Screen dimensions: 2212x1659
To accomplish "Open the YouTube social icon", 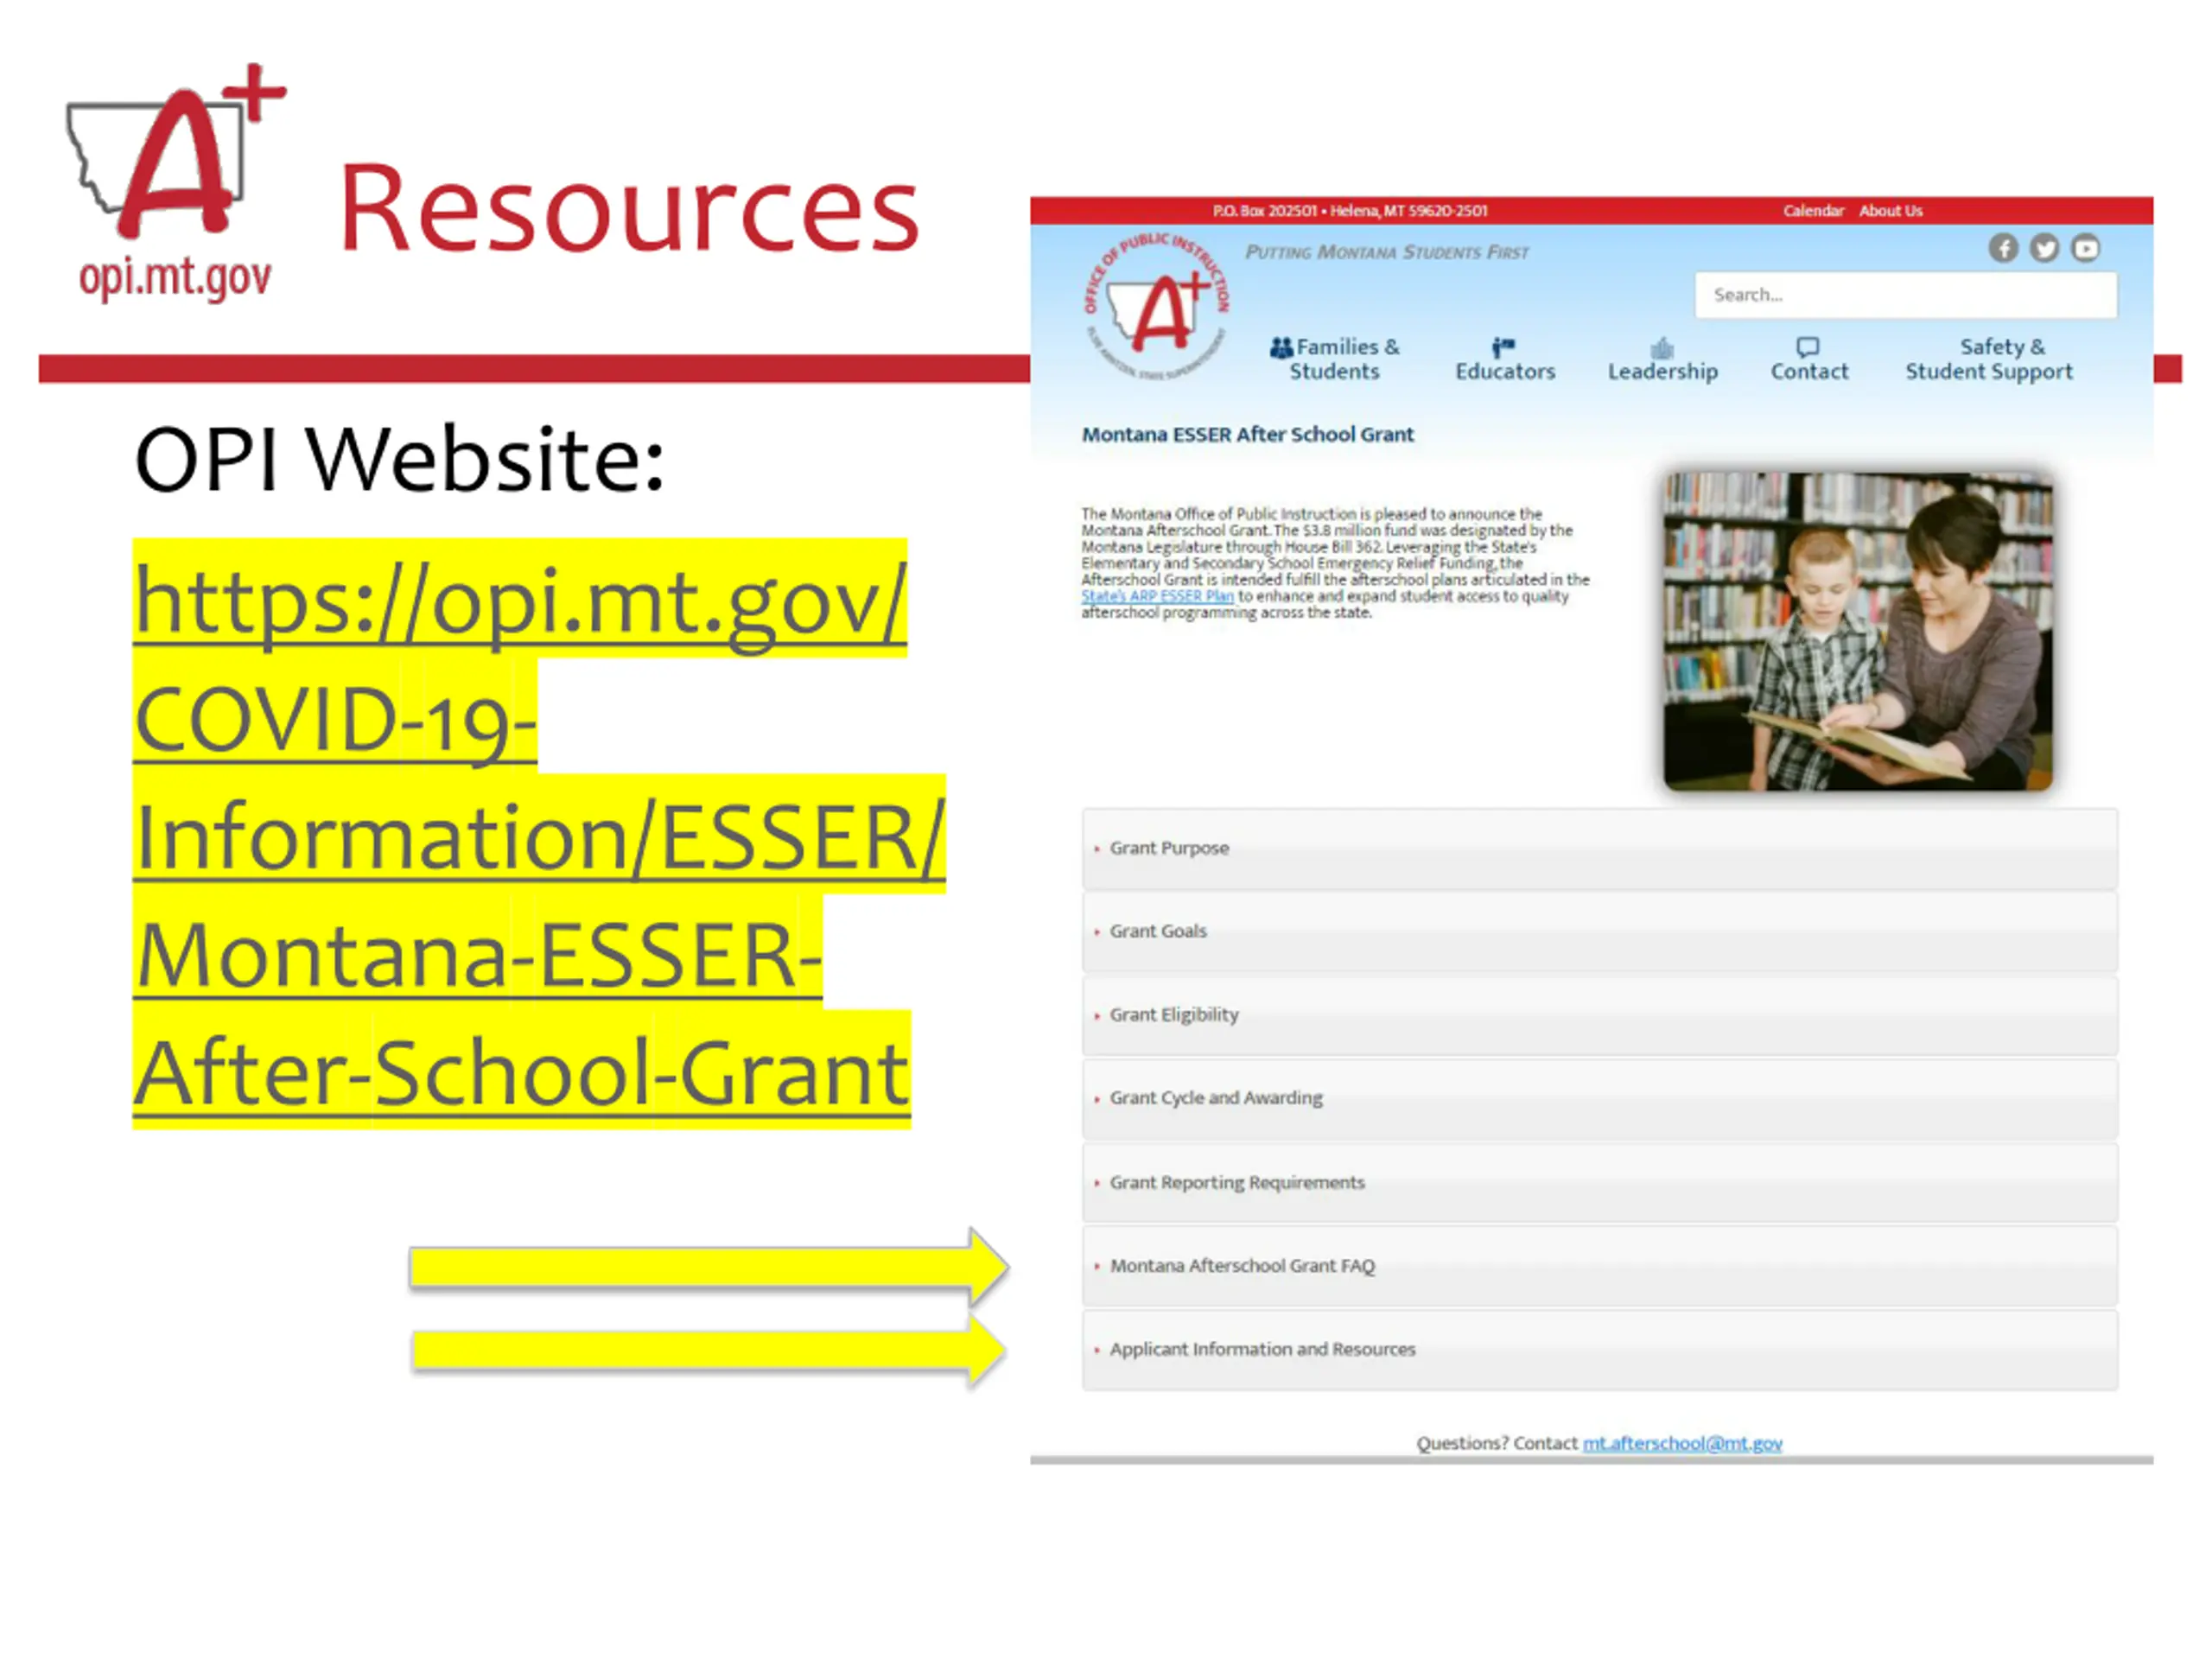I will [x=2085, y=248].
